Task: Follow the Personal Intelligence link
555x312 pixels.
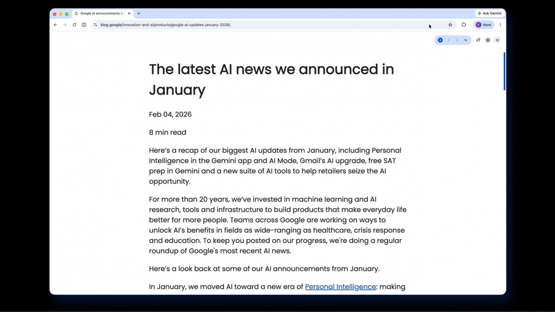Action: [x=340, y=287]
